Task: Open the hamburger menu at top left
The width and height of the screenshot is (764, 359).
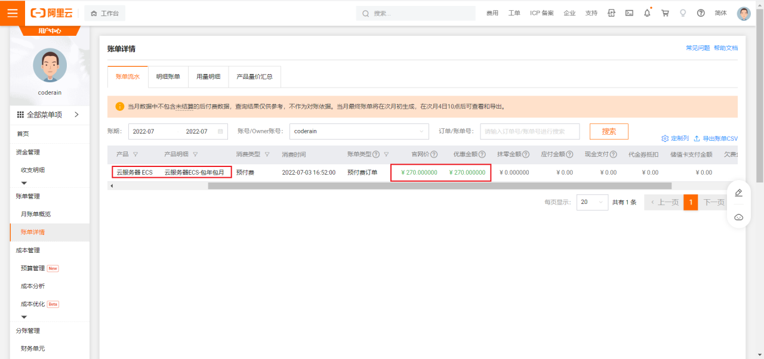Action: click(x=12, y=13)
